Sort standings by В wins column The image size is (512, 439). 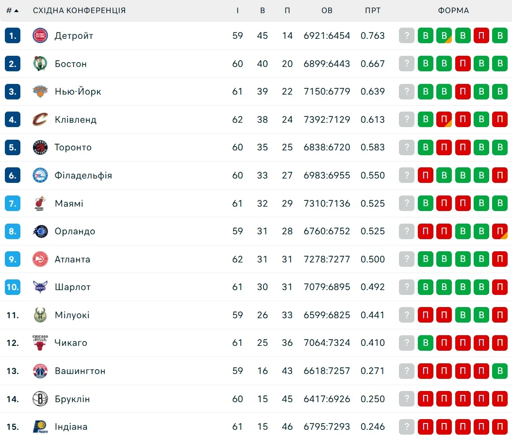tap(263, 11)
